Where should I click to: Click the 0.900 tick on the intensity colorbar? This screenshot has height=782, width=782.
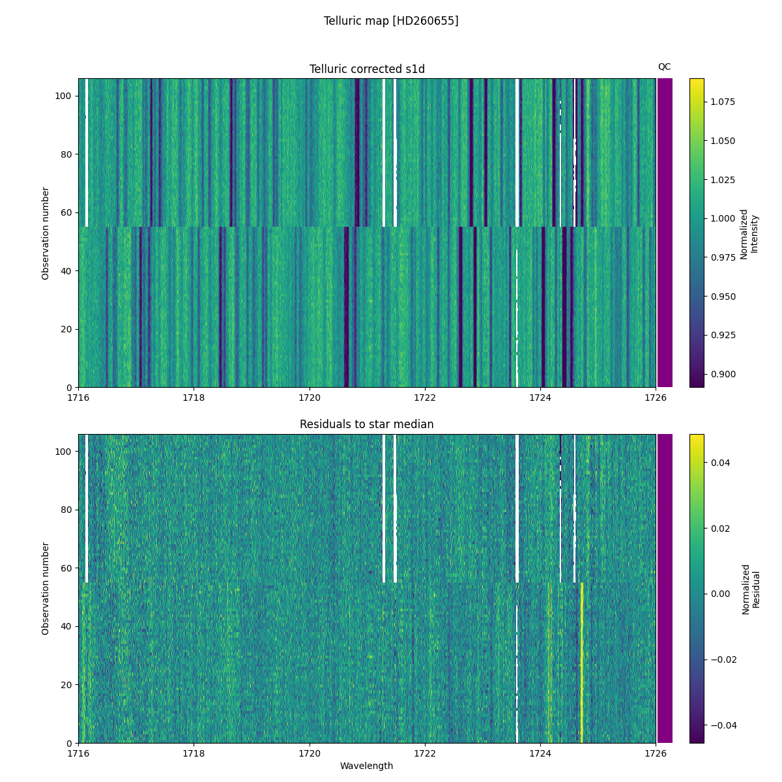(x=723, y=374)
